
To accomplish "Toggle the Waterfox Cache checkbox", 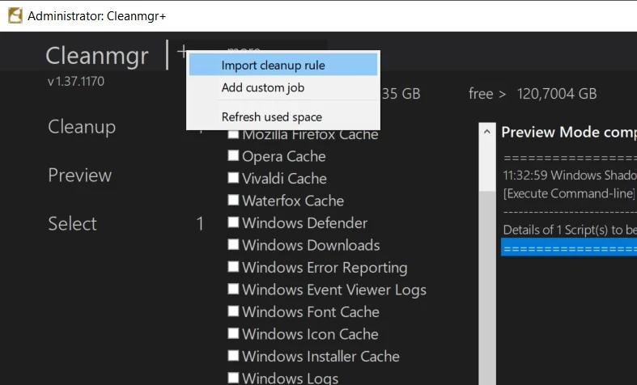I will pyautogui.click(x=233, y=201).
